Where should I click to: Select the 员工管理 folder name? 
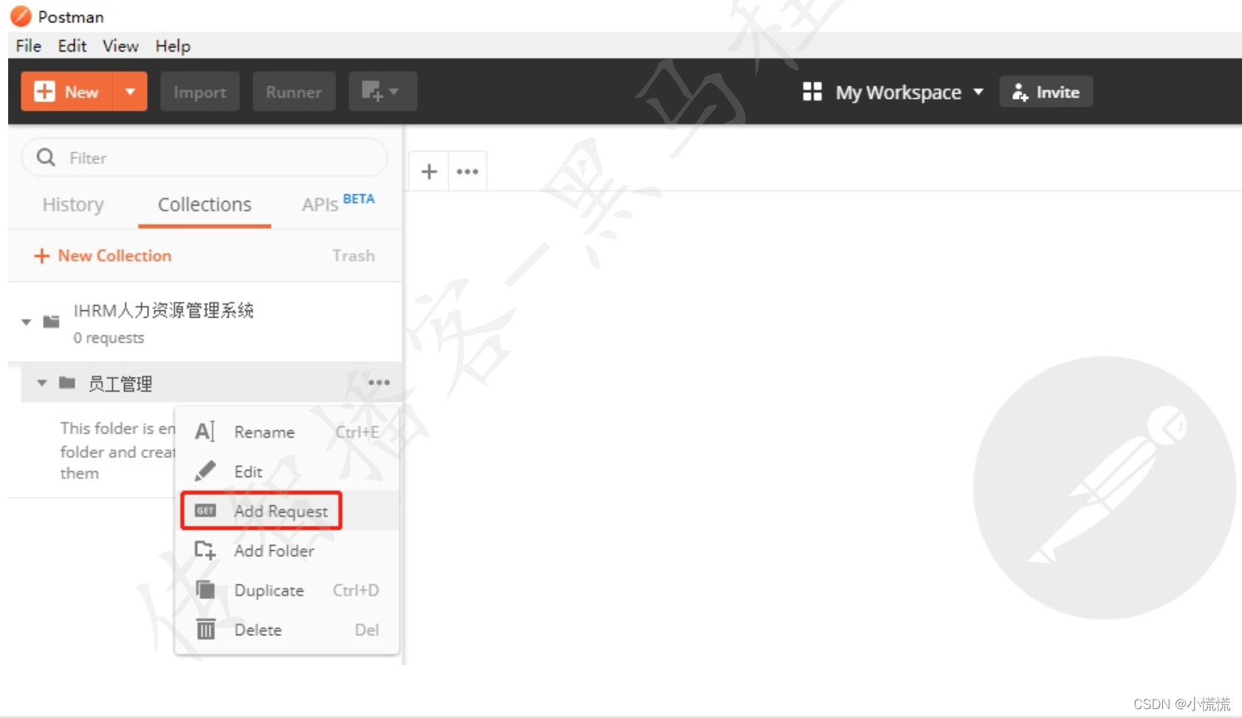[x=120, y=383]
